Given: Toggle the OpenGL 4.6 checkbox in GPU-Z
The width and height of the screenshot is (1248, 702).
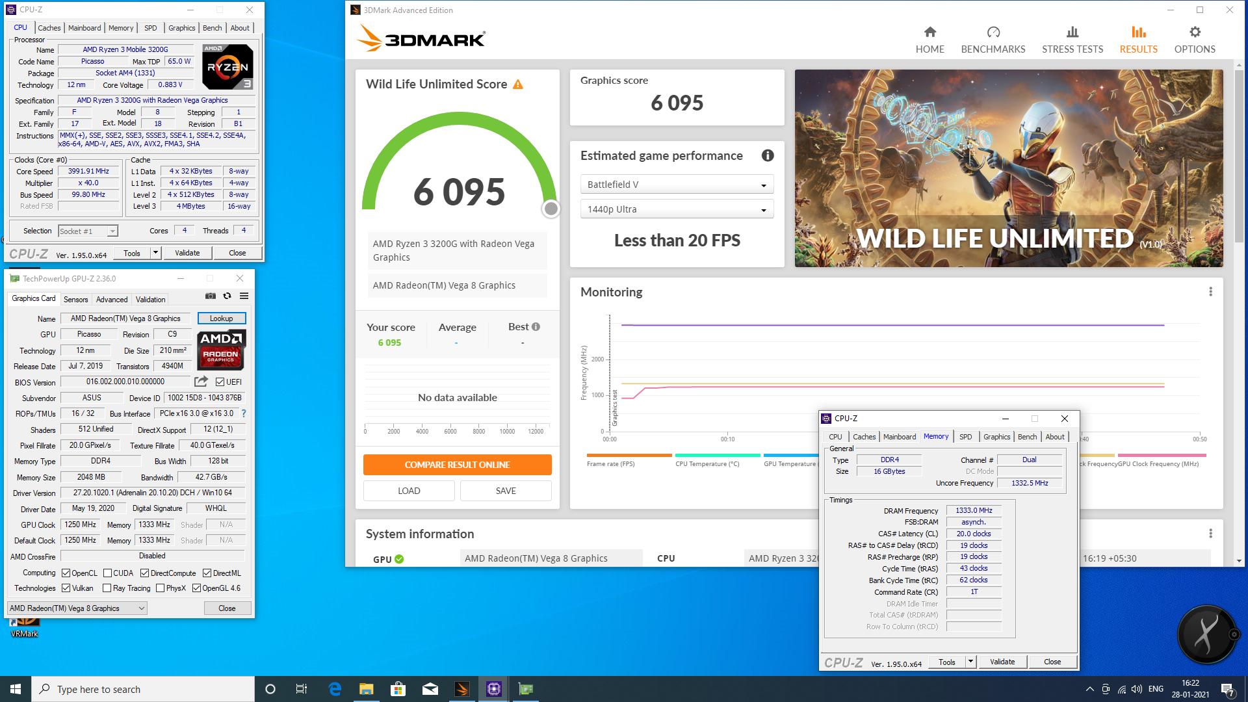Looking at the screenshot, I should click(196, 588).
